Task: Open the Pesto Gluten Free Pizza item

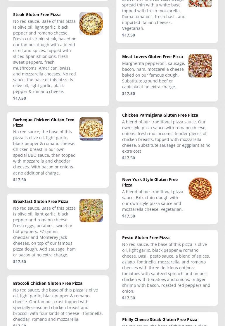Action: point(167,268)
